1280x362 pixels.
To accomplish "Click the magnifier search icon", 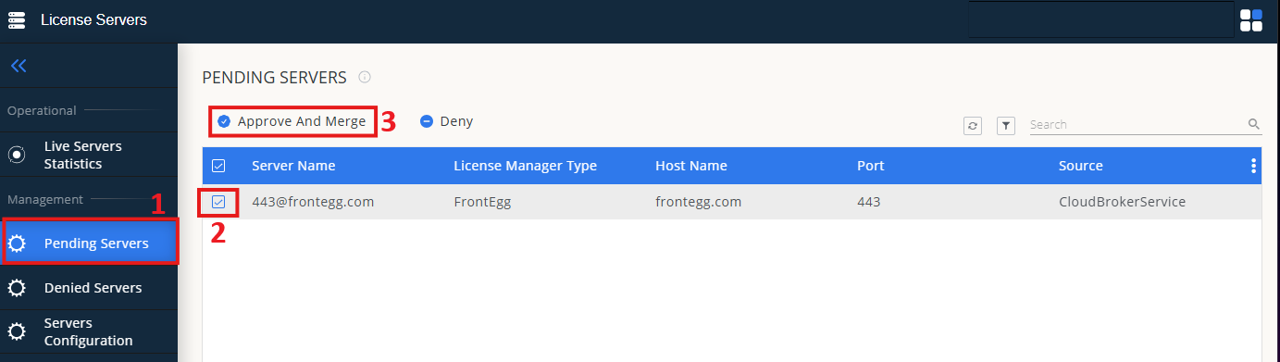I will (x=1254, y=124).
